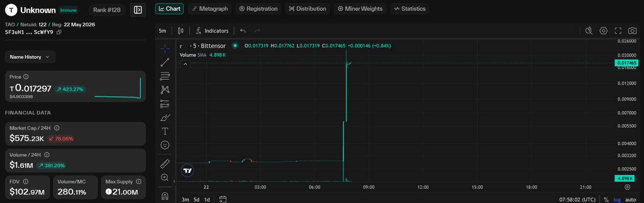Open the Registration tab
This screenshot has height=203, width=644.
(259, 9)
